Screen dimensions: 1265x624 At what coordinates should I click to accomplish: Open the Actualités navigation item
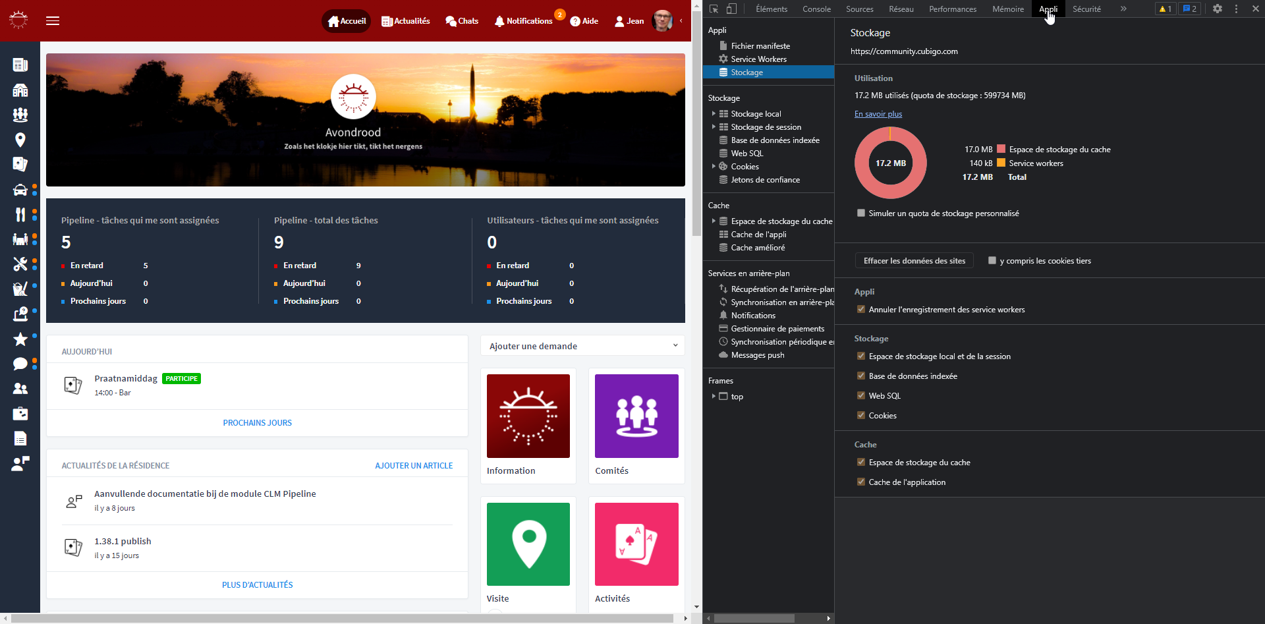406,21
